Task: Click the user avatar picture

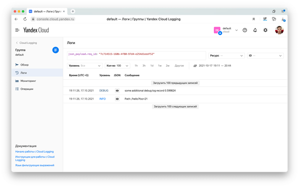Action: click(279, 30)
